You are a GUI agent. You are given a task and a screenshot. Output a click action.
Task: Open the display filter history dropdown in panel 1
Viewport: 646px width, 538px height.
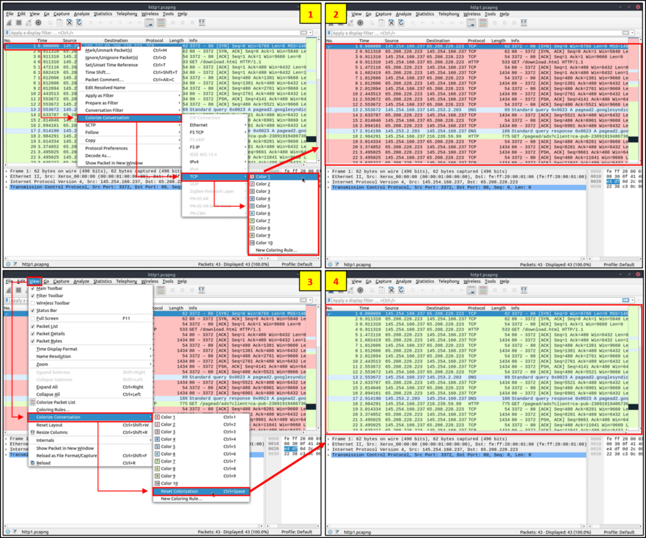[310, 33]
